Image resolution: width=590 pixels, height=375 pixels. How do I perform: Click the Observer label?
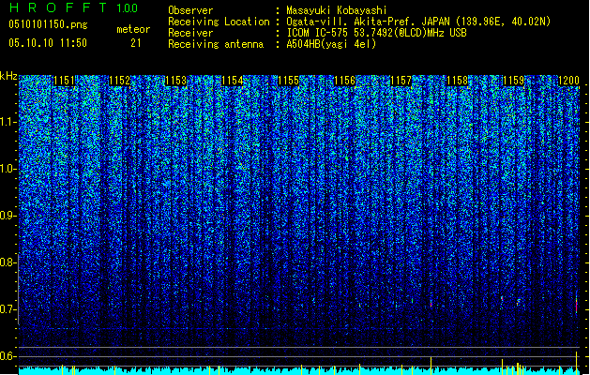pyautogui.click(x=190, y=10)
